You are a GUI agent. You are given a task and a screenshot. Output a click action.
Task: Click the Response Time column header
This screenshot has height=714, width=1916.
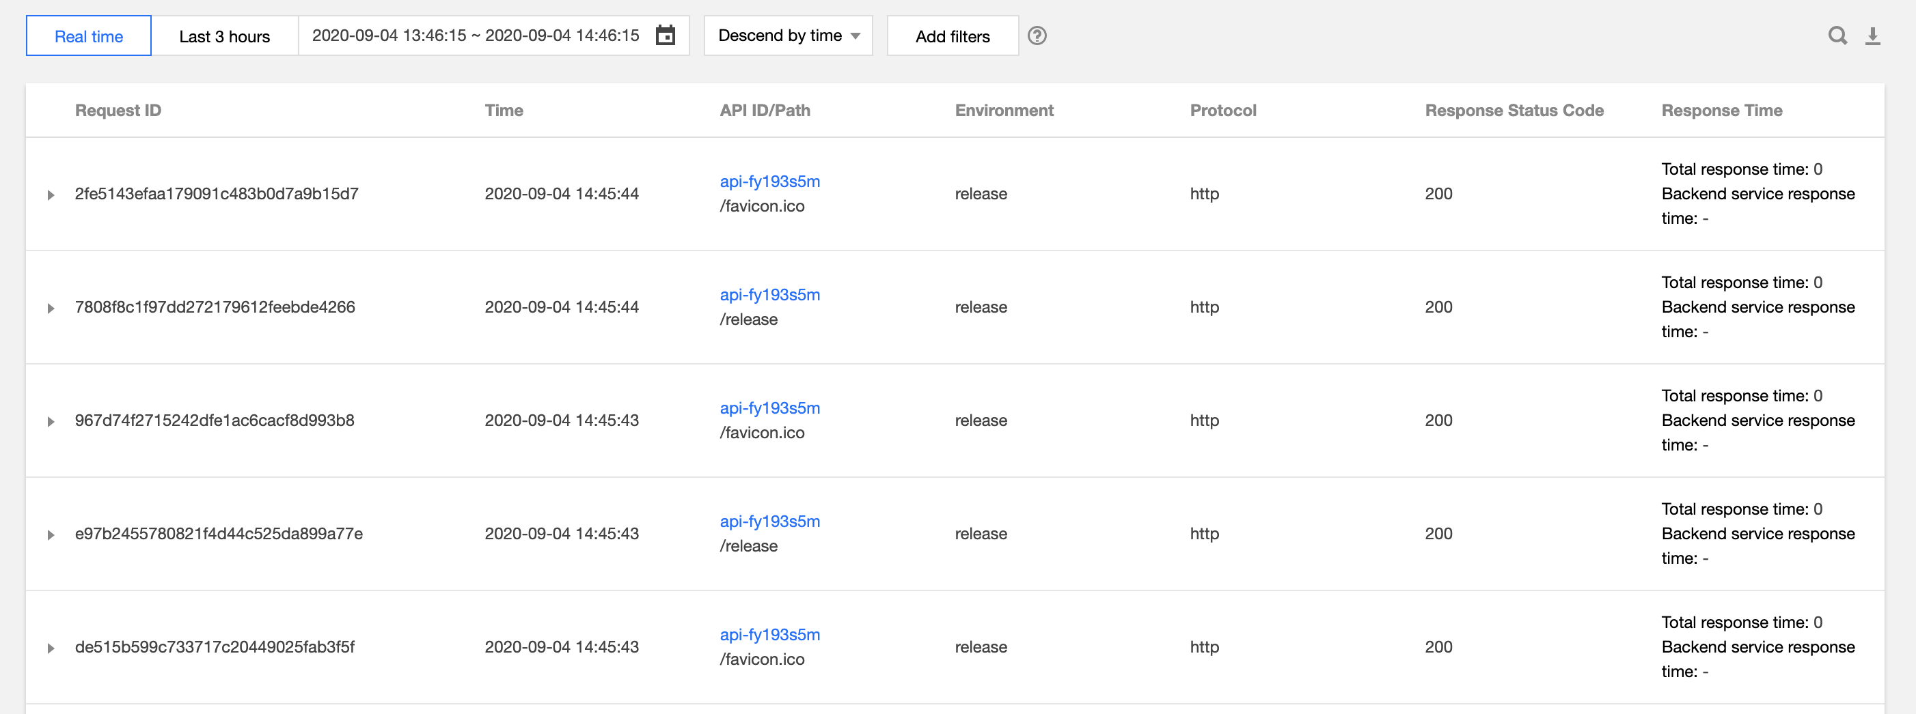[1721, 110]
